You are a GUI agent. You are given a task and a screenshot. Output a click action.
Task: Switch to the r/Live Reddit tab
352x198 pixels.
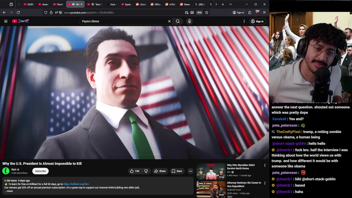point(141,4)
